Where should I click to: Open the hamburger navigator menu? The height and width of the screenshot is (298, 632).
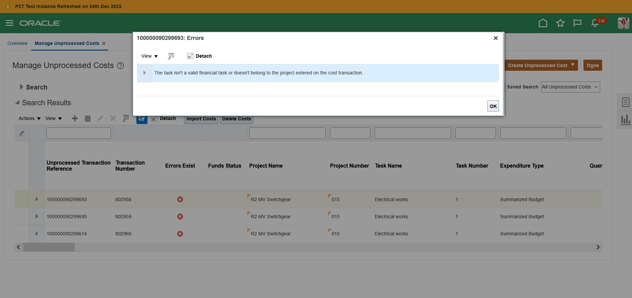point(9,23)
